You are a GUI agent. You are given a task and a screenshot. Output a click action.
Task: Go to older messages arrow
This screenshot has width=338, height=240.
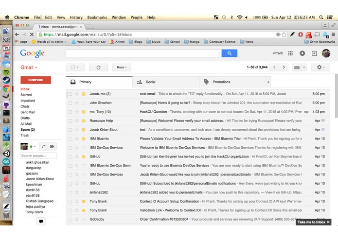click(x=284, y=68)
